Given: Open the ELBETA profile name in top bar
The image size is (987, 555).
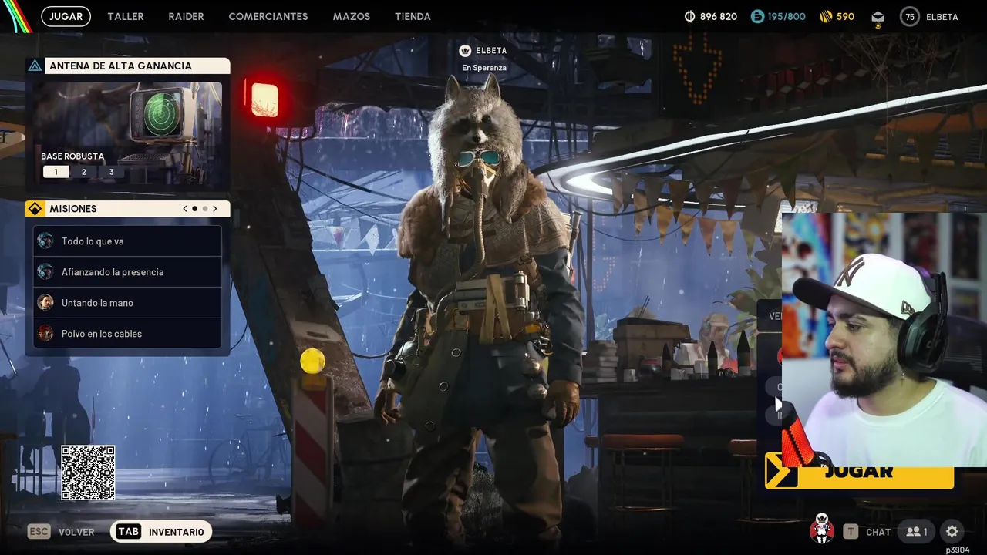Looking at the screenshot, I should click(x=942, y=16).
